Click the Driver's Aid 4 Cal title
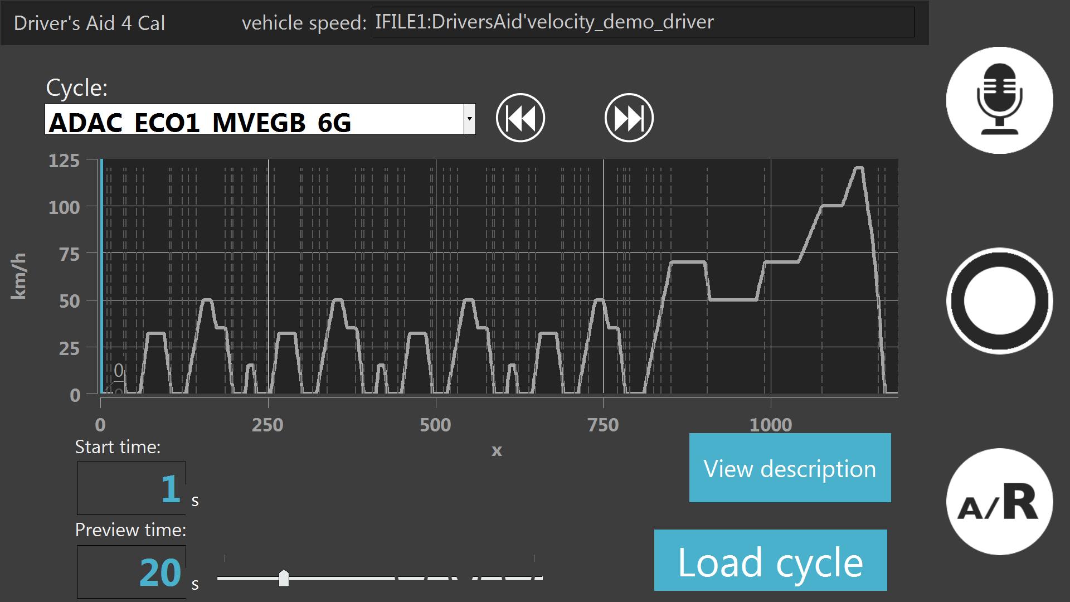1070x602 pixels. click(89, 23)
